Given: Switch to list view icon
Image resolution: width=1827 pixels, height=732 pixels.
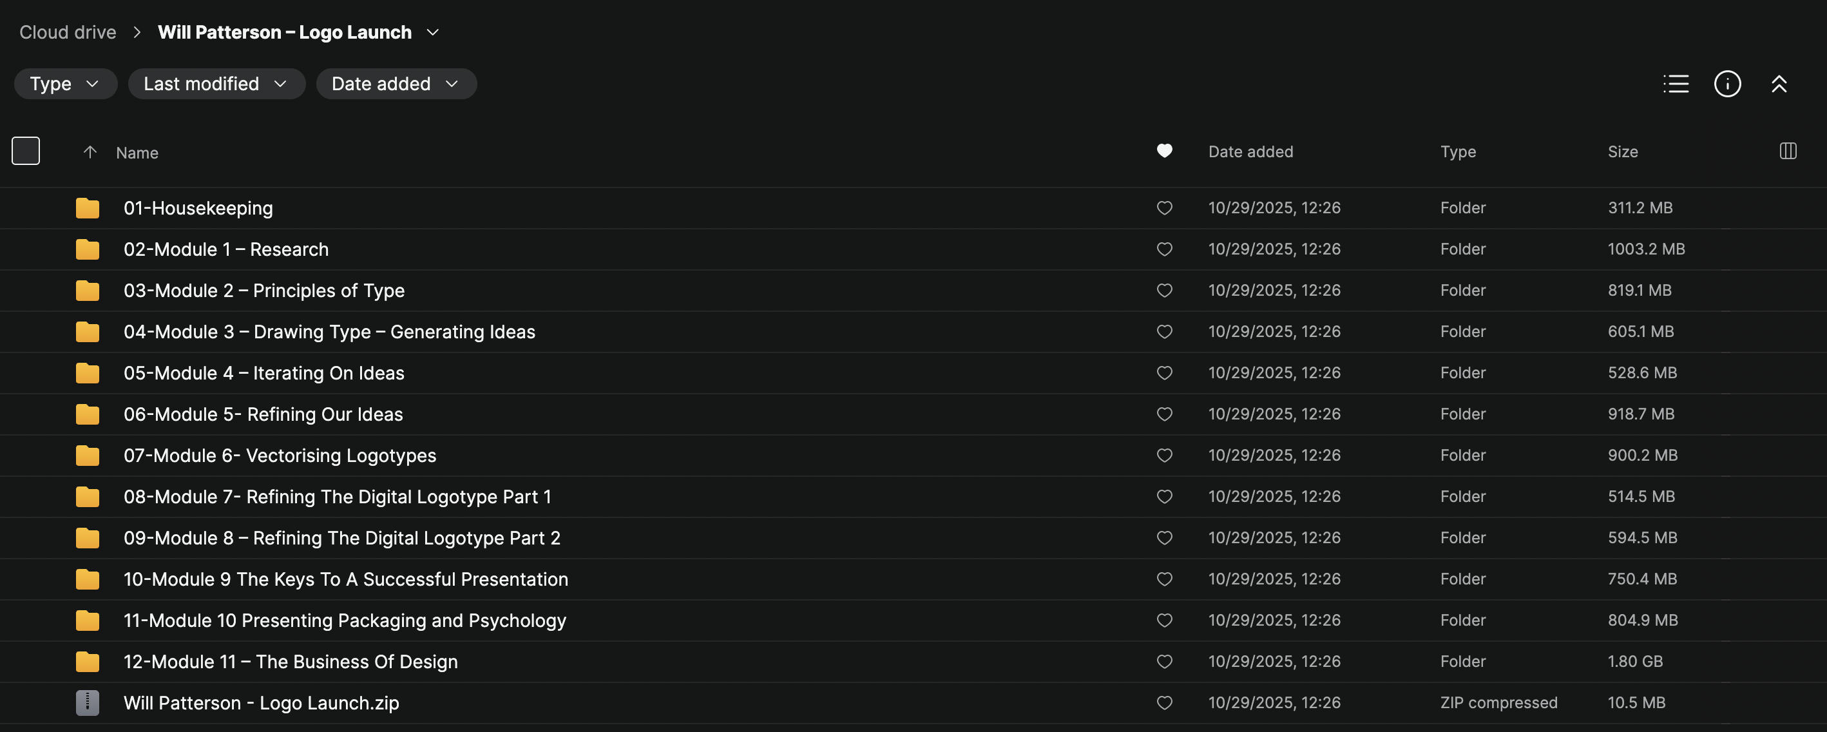Looking at the screenshot, I should point(1675,84).
